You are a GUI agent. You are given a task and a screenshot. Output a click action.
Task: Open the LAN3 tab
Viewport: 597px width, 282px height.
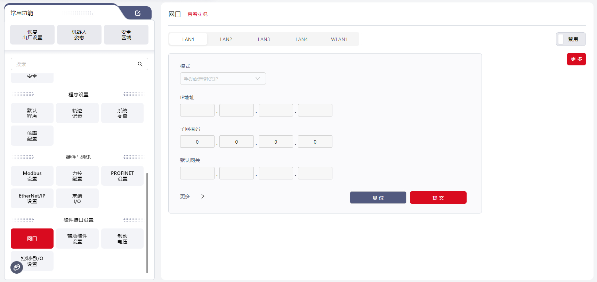pos(264,39)
